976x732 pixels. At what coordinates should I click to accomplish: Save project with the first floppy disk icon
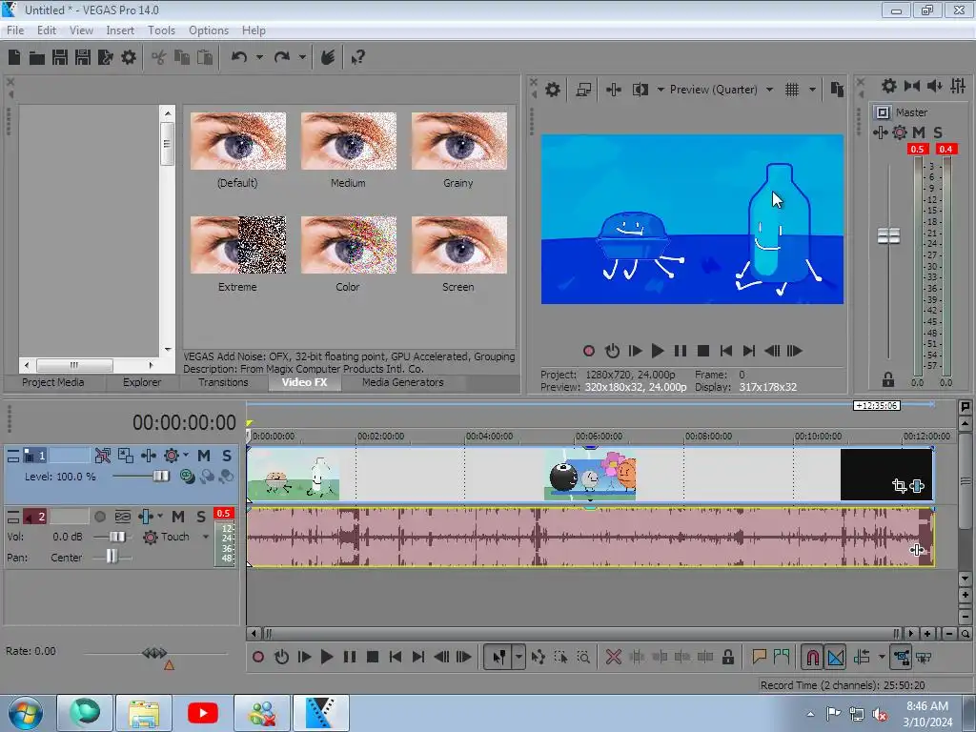[60, 58]
